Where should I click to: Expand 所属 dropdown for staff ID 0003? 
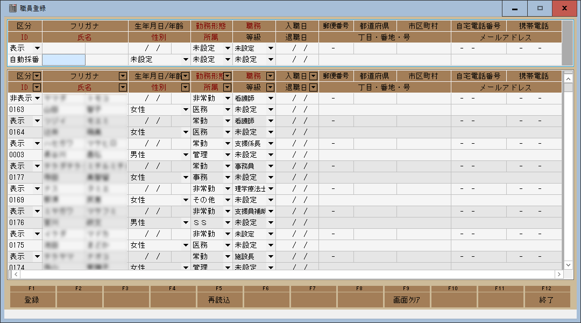228,155
